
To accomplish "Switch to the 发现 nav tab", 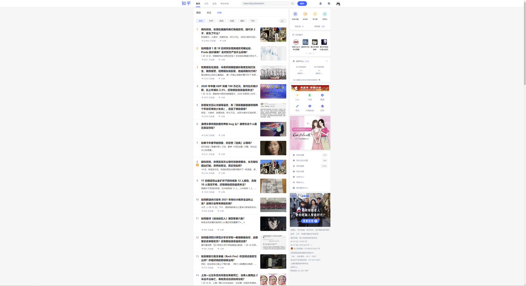I will (214, 4).
